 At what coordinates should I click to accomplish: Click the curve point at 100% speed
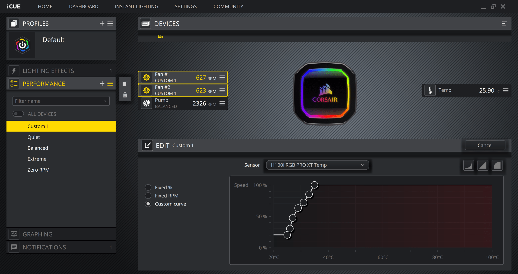[314, 185]
